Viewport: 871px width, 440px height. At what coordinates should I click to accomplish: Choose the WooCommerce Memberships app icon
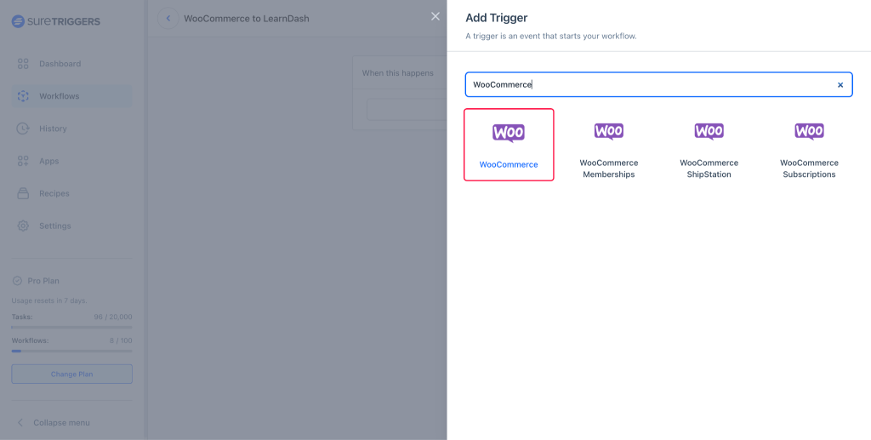[608, 132]
